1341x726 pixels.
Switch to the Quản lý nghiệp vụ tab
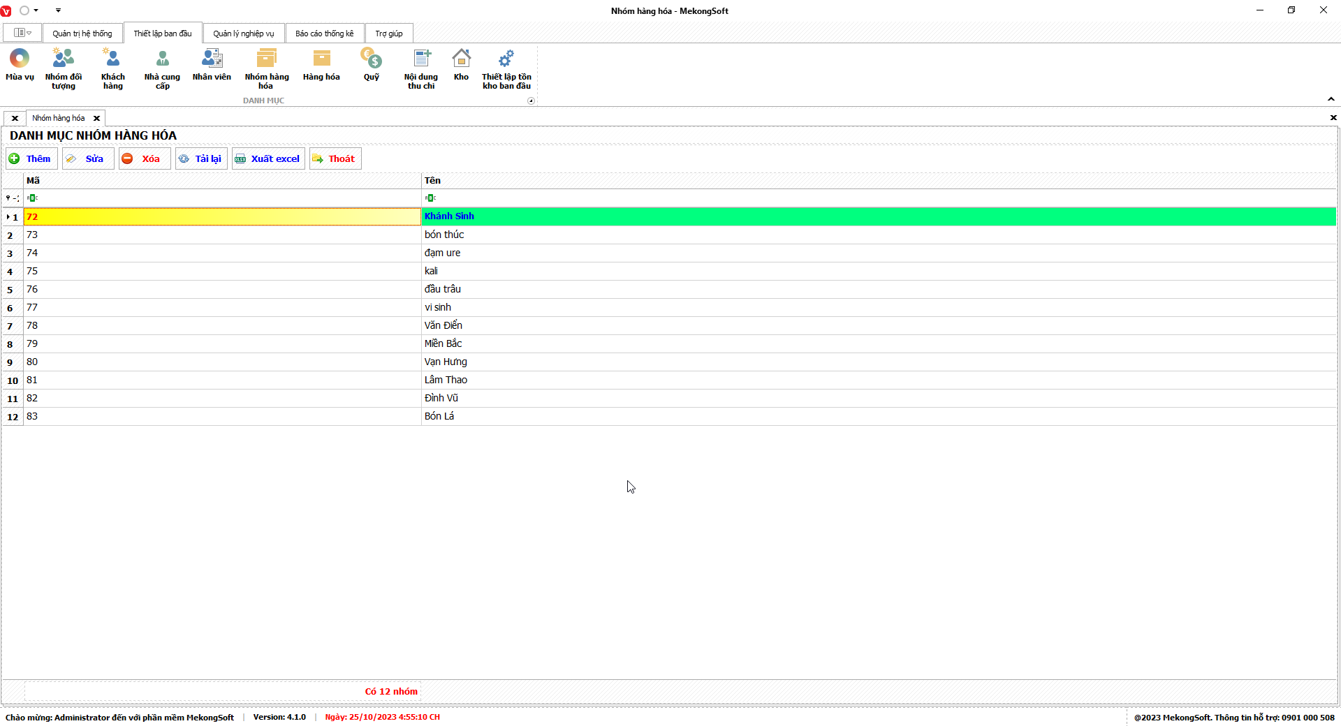(x=243, y=34)
